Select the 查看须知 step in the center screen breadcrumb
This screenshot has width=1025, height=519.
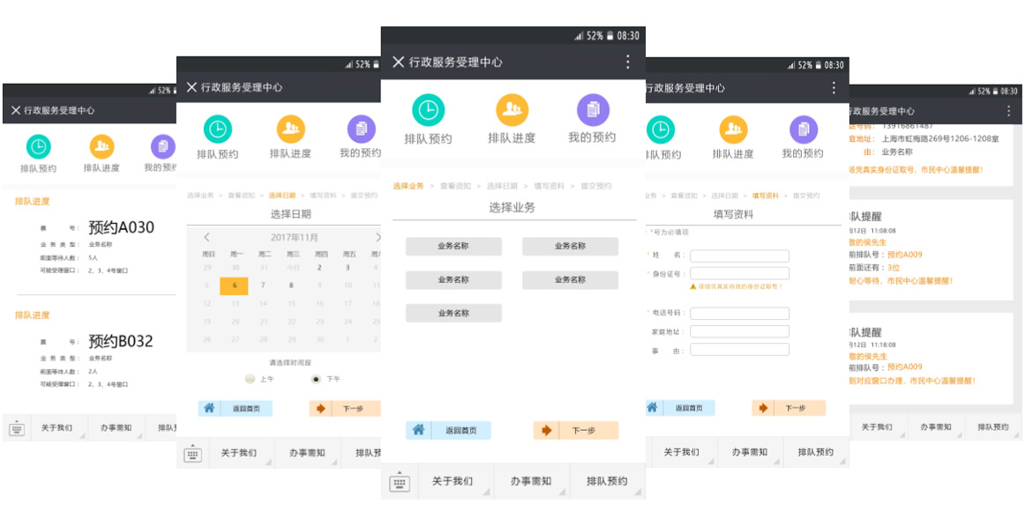tap(454, 186)
